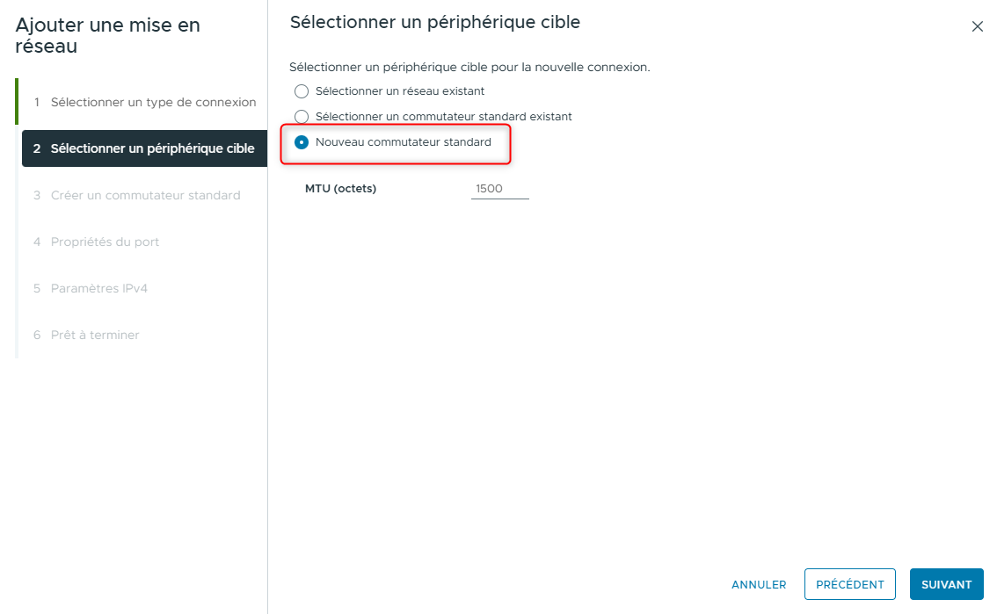This screenshot has height=614, width=997.
Task: Click the MTU (octets) value field
Action: click(x=499, y=188)
